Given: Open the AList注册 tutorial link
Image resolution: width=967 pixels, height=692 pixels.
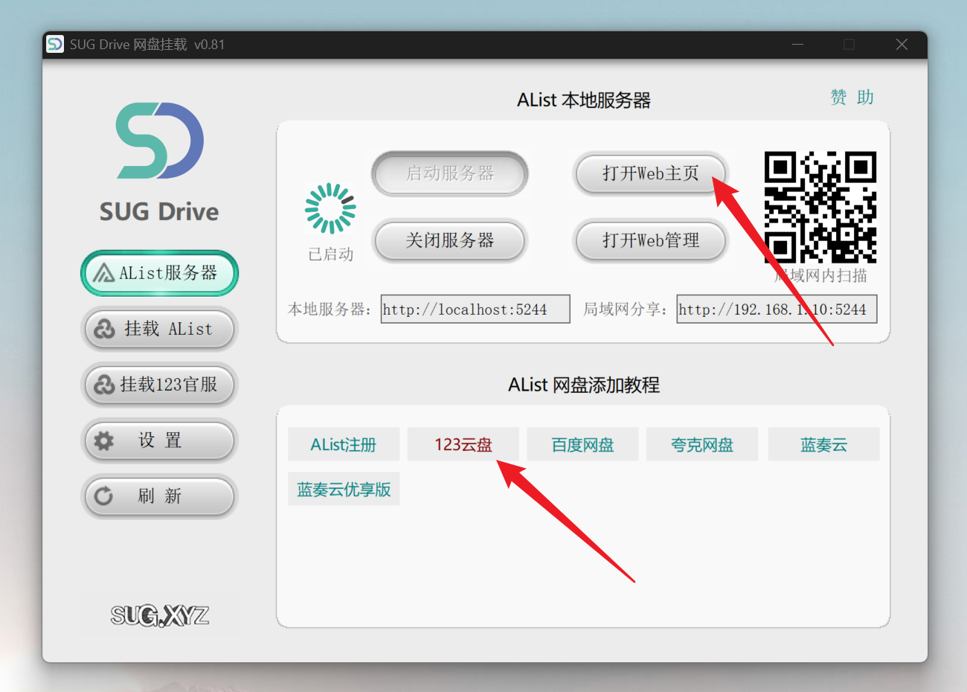Looking at the screenshot, I should [x=344, y=445].
